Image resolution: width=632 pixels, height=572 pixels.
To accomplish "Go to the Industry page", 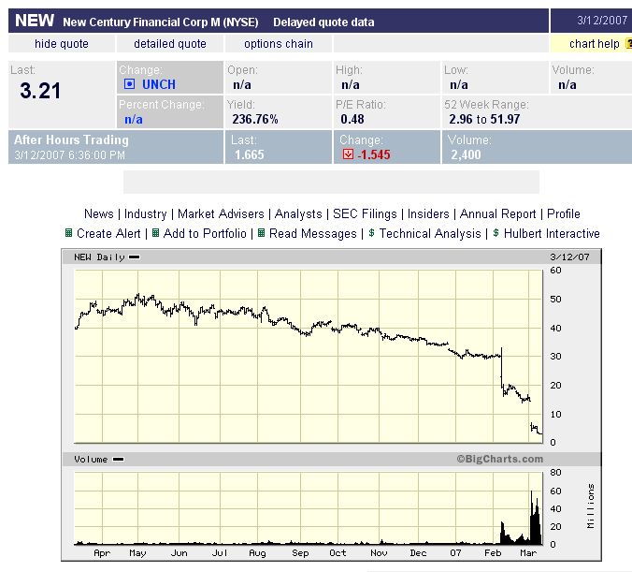I will coord(146,214).
